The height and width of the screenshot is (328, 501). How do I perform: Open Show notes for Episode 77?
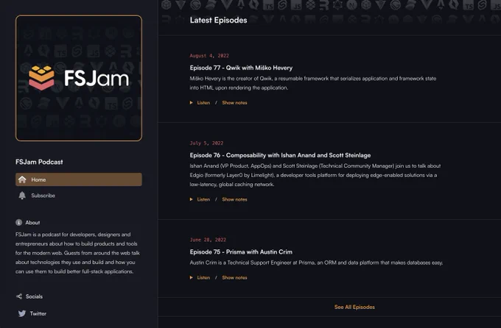point(234,103)
